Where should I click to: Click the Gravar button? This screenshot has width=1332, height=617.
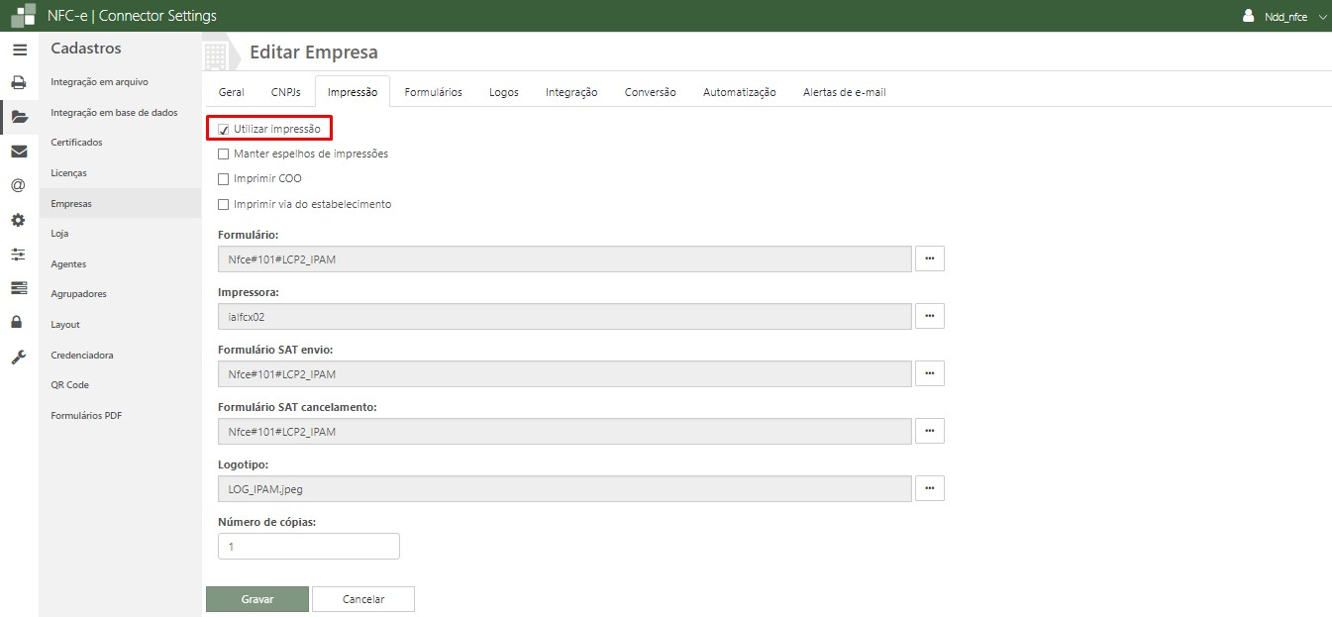coord(257,599)
